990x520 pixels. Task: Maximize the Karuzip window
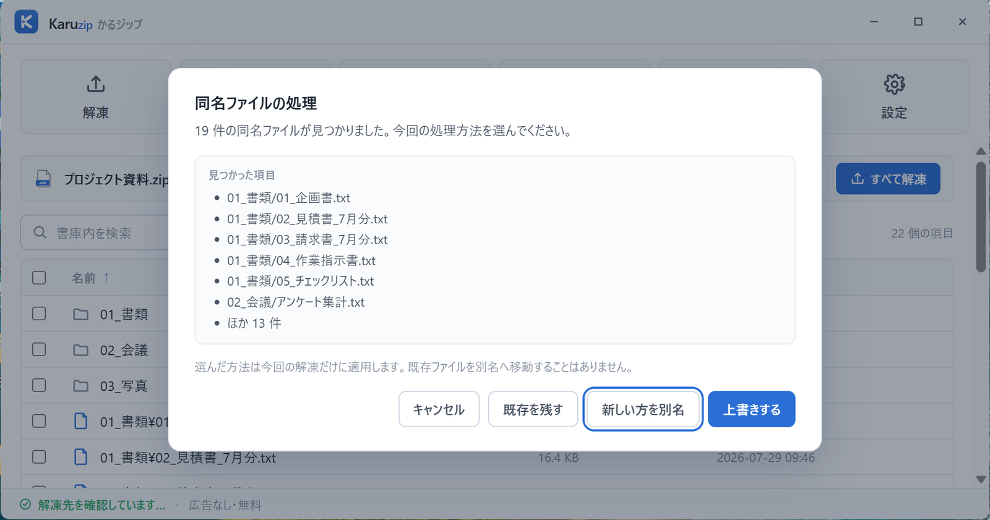click(x=918, y=22)
